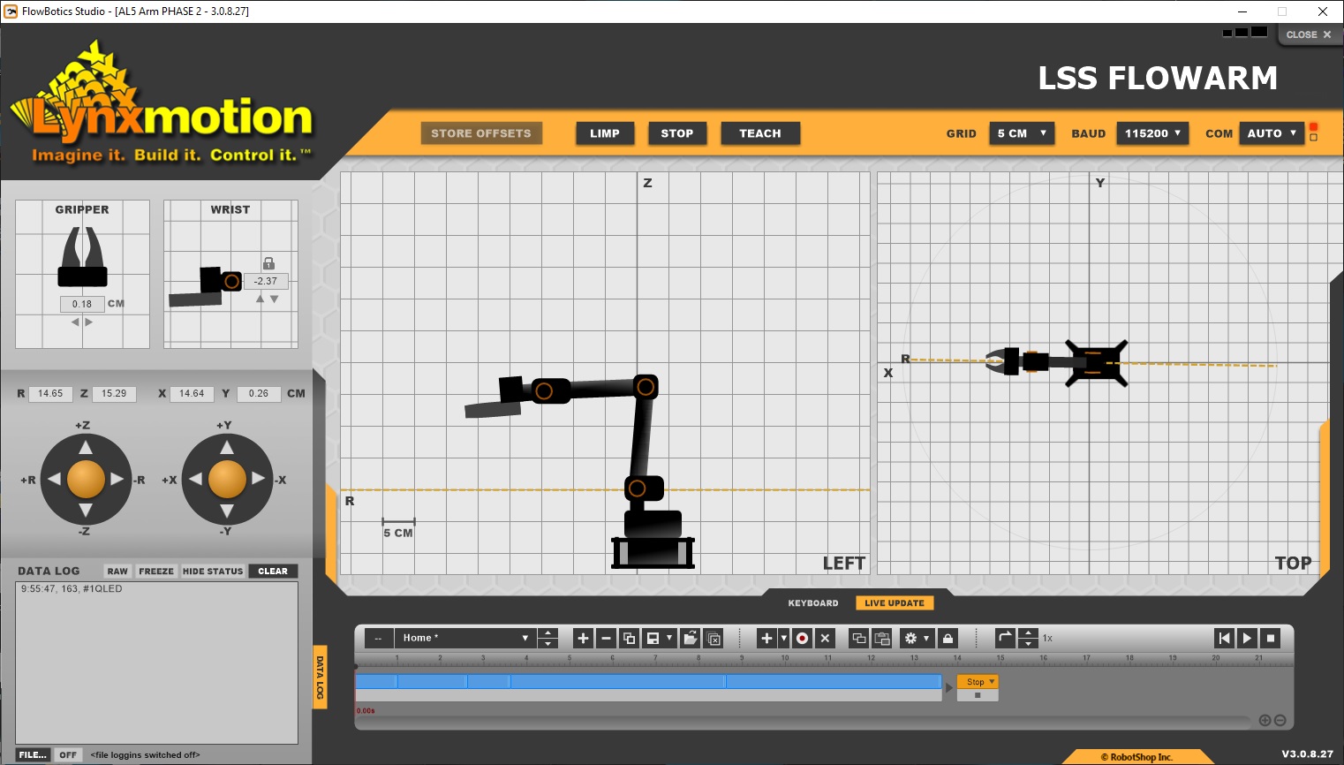
Task: Open the GRID size dropdown
Action: coord(1022,133)
